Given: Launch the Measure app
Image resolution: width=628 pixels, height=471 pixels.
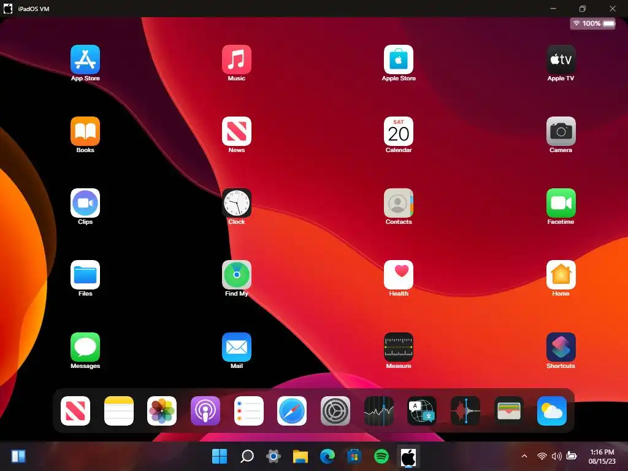Looking at the screenshot, I should (x=399, y=347).
